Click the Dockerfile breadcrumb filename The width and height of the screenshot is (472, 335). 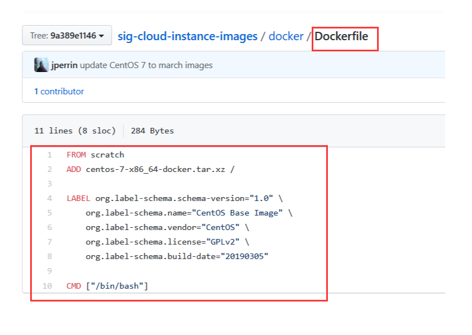[341, 36]
